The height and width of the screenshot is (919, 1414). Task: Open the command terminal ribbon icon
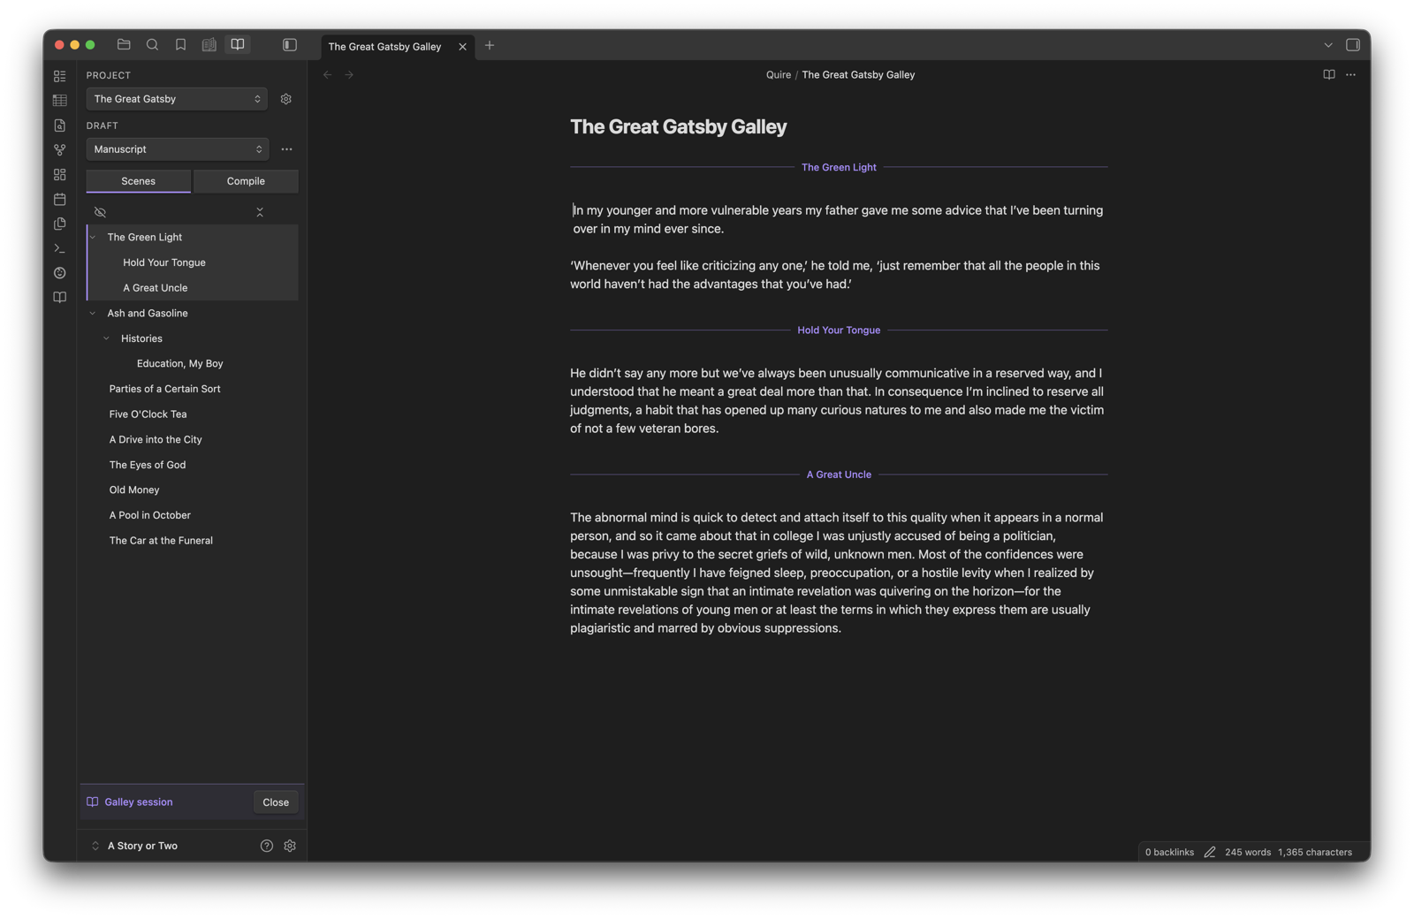click(x=60, y=249)
